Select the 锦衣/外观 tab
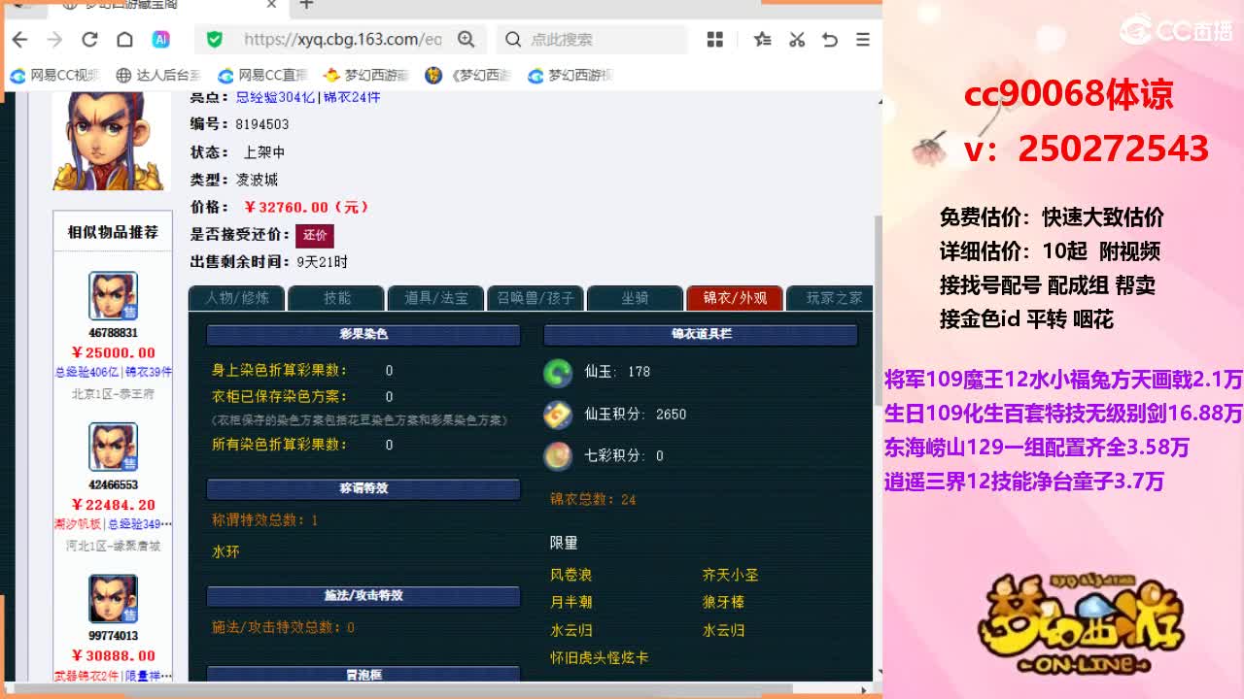 735,298
